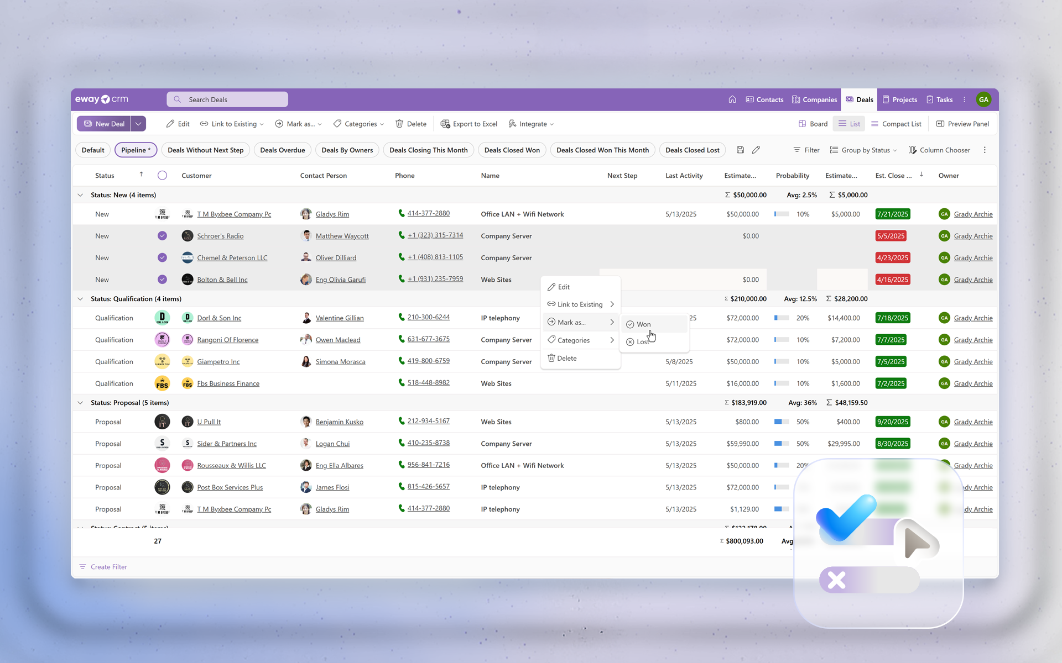
Task: Click the 7/21/2025 close date badge
Action: [893, 214]
